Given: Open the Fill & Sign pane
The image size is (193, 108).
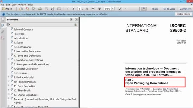Looking at the screenshot, I should (x=169, y=9).
